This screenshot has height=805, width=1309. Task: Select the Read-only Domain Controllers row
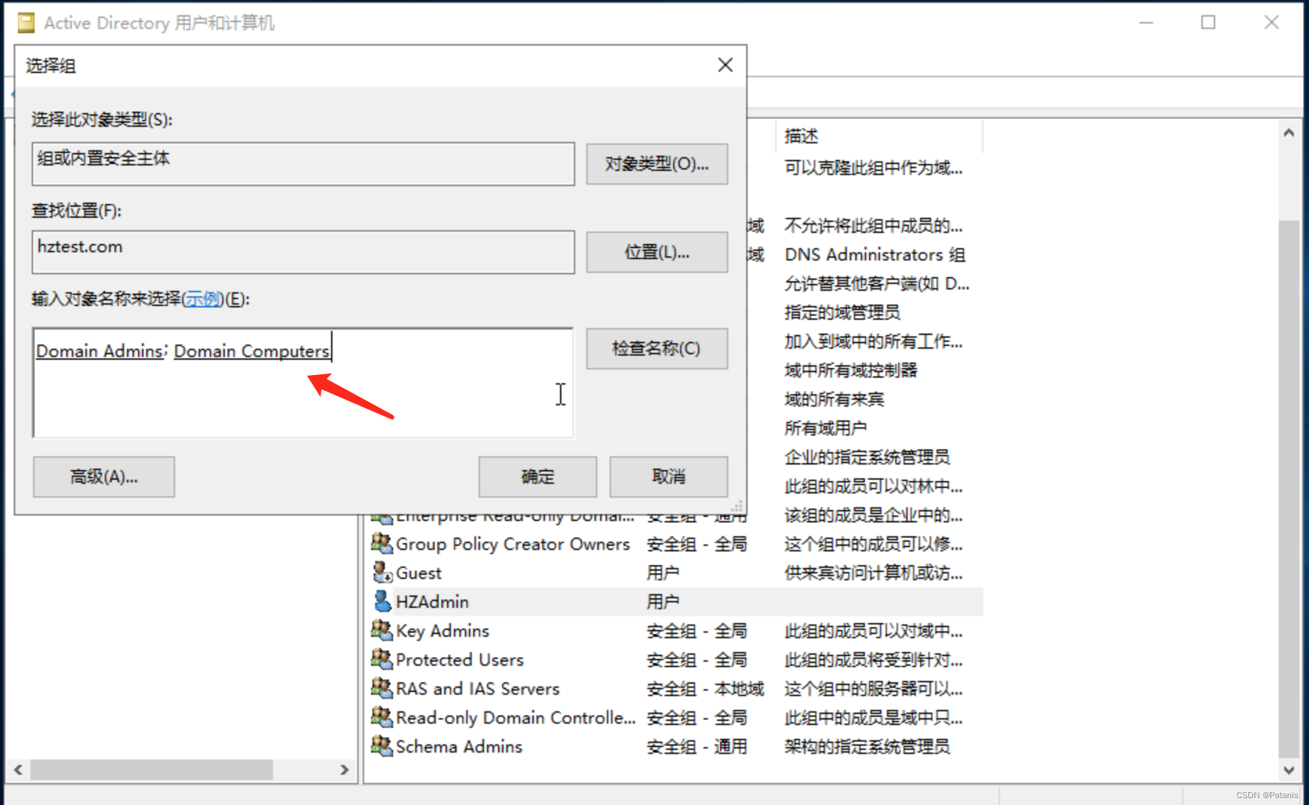[677, 717]
